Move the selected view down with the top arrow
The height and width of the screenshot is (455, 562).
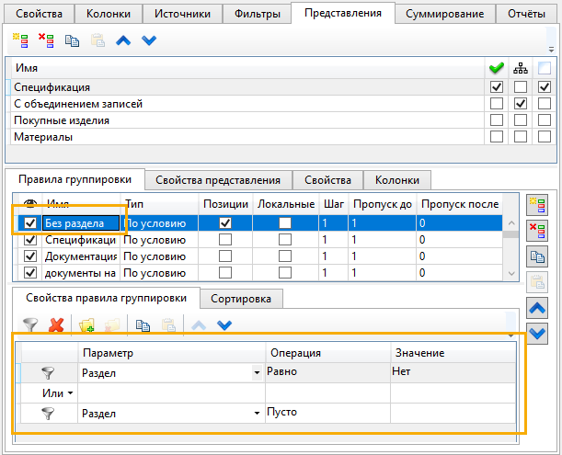(149, 41)
